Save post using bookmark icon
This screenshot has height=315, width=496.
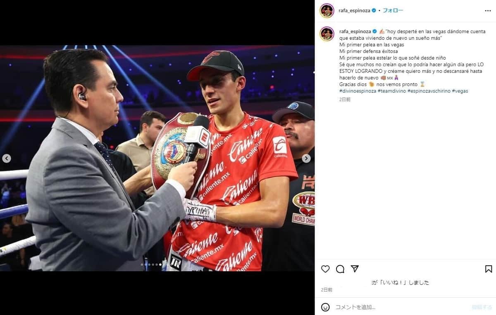489,269
